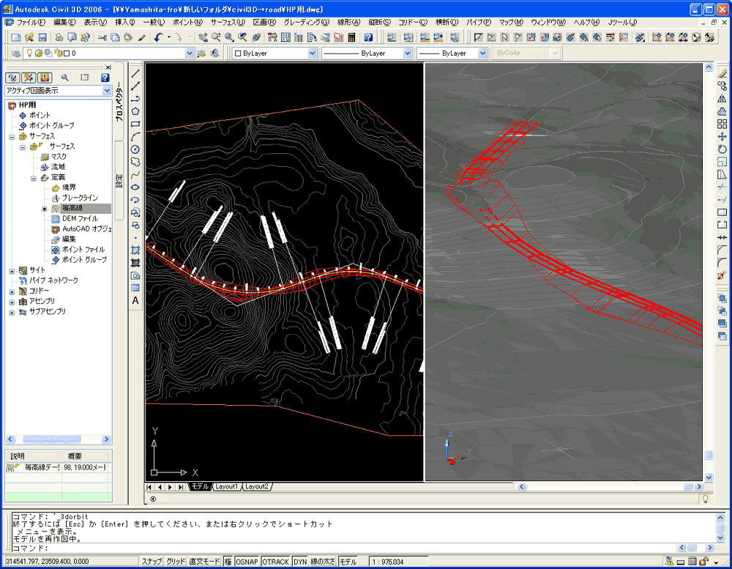Open アクティブ図面表示 view dropdown

107,91
